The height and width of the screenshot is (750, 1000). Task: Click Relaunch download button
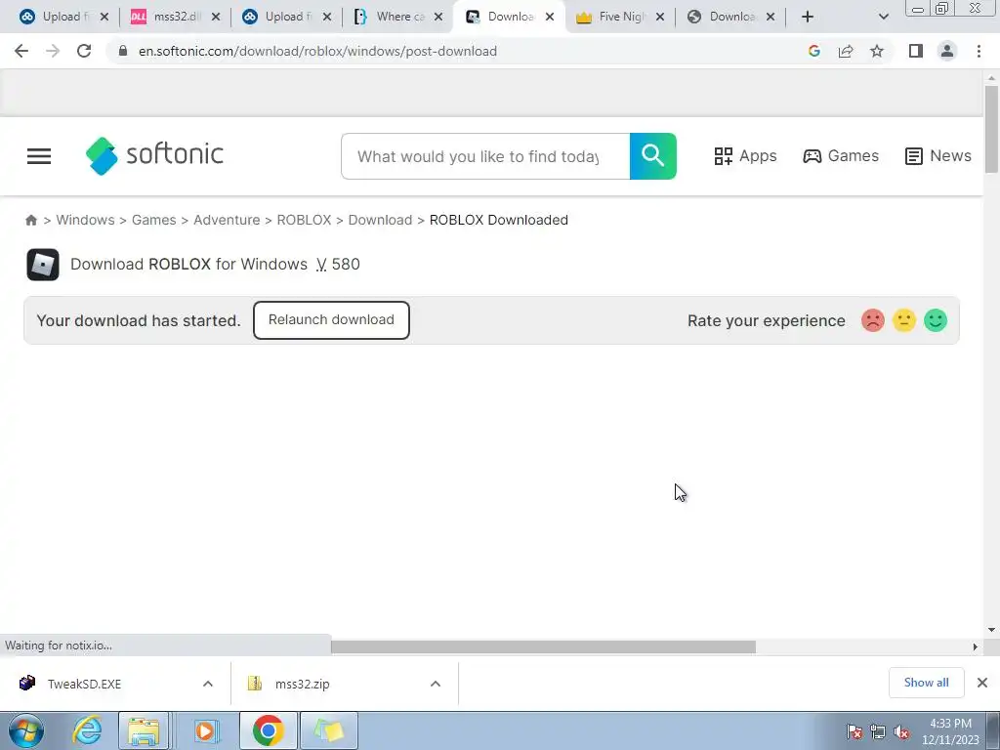(x=331, y=320)
